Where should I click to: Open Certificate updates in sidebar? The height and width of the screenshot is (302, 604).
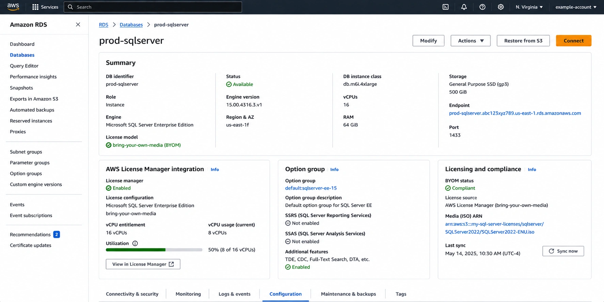[31, 245]
